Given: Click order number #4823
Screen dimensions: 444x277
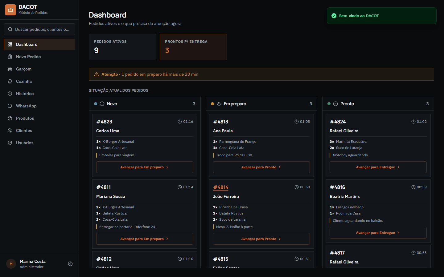Looking at the screenshot, I should pyautogui.click(x=104, y=122).
